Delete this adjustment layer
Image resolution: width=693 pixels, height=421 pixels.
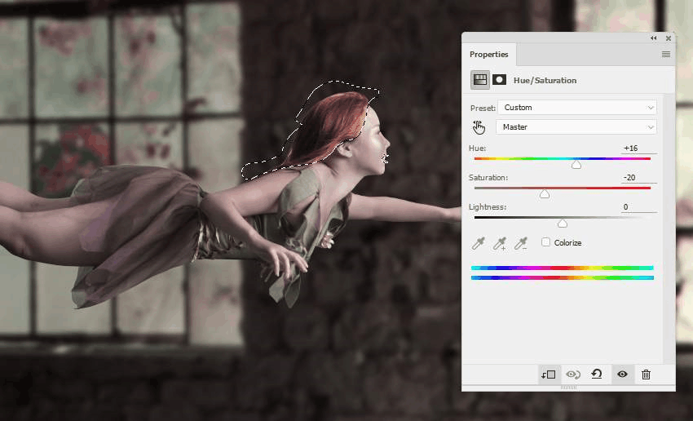(x=646, y=374)
